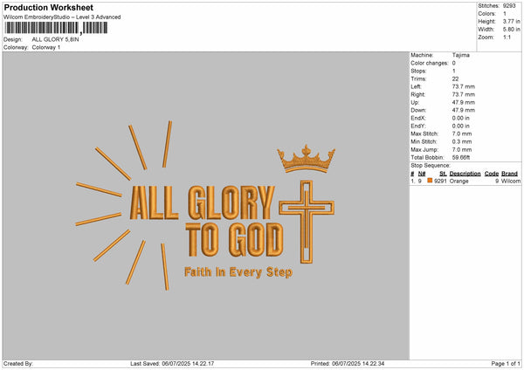
Task: Click the sunburst rays graphic
Action: 124,205
